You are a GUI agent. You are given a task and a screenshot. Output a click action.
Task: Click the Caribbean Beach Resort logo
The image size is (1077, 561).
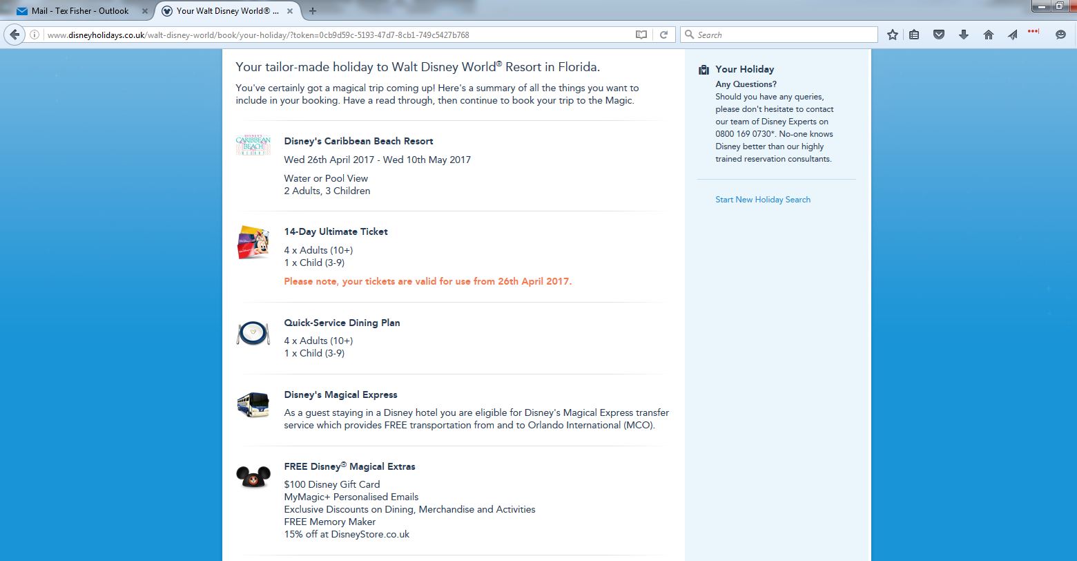coord(253,145)
